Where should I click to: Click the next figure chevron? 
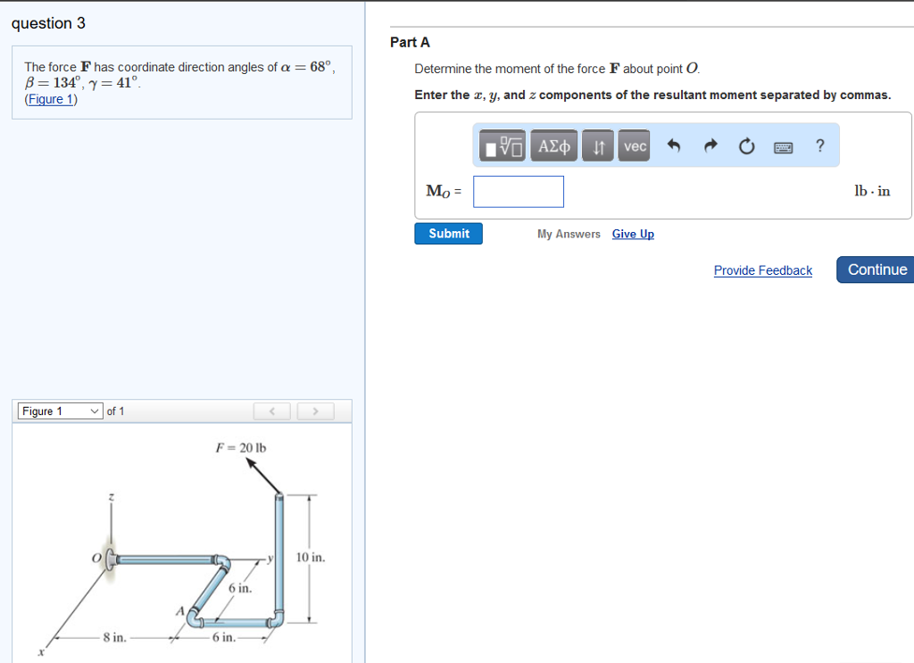315,410
